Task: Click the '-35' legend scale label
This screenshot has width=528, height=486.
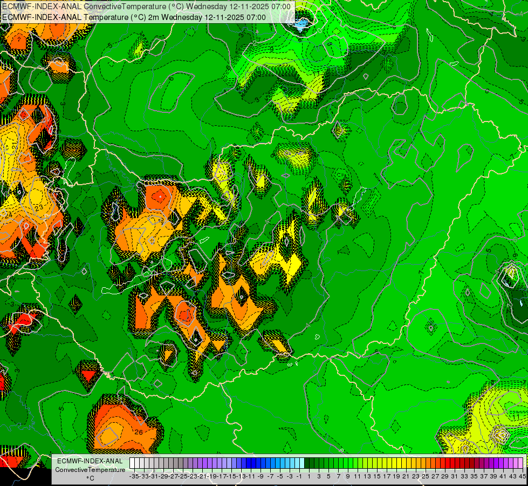Action: click(x=134, y=476)
